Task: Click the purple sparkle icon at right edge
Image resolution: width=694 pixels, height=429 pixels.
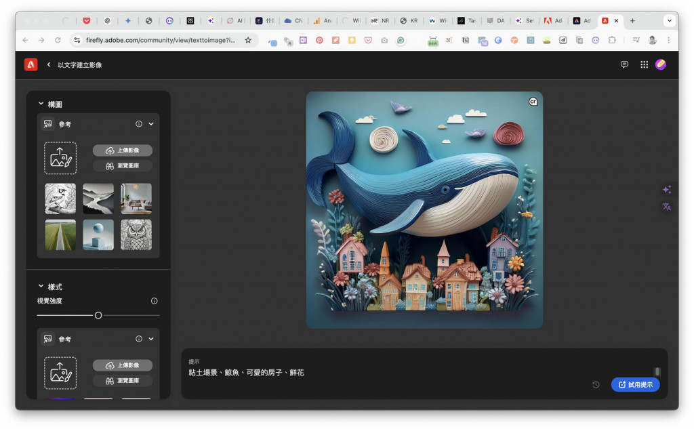Action: 666,190
